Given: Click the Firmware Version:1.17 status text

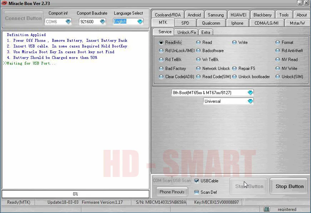Looking at the screenshot, I should (102, 202).
